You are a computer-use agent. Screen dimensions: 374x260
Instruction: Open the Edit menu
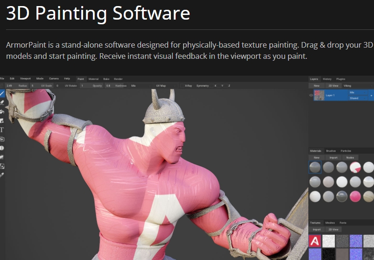click(x=12, y=78)
